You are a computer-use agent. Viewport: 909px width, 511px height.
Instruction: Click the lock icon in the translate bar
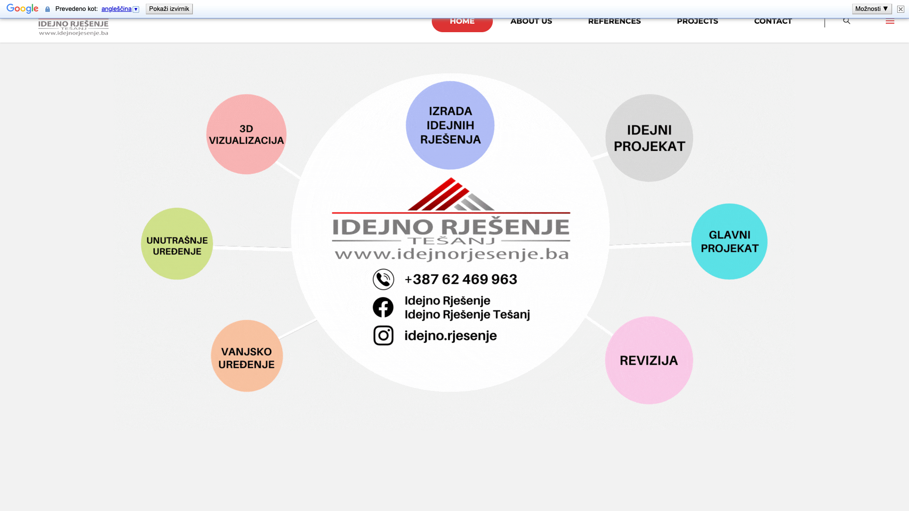coord(47,9)
